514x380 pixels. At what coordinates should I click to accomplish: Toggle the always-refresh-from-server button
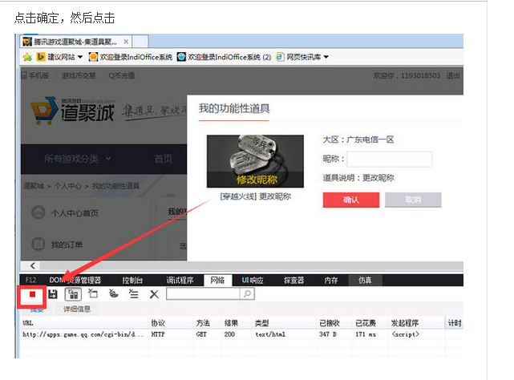tap(73, 294)
